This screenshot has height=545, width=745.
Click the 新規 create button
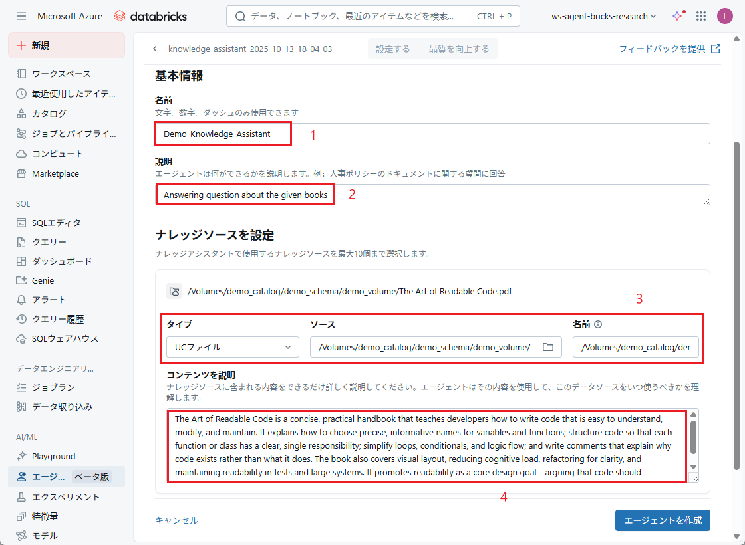click(67, 45)
